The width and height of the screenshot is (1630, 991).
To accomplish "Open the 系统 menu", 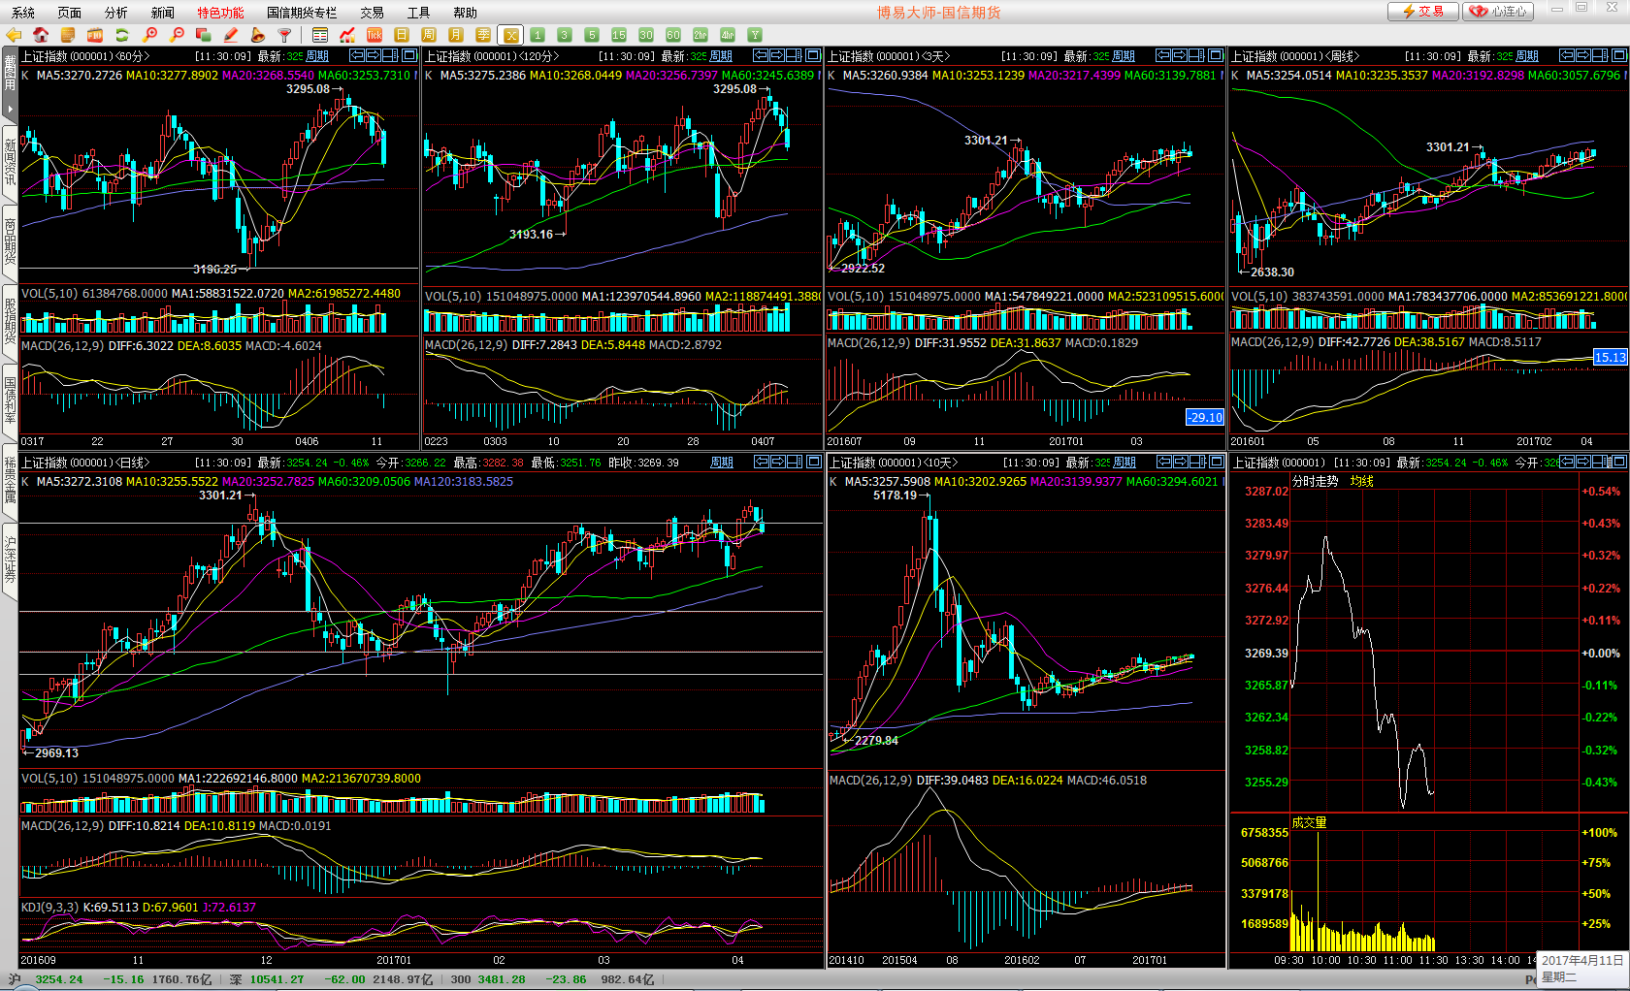I will tap(23, 13).
